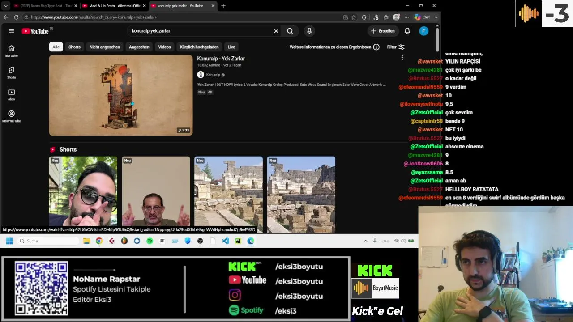This screenshot has width=573, height=322.
Task: Open the account avatar menu
Action: pos(423,31)
